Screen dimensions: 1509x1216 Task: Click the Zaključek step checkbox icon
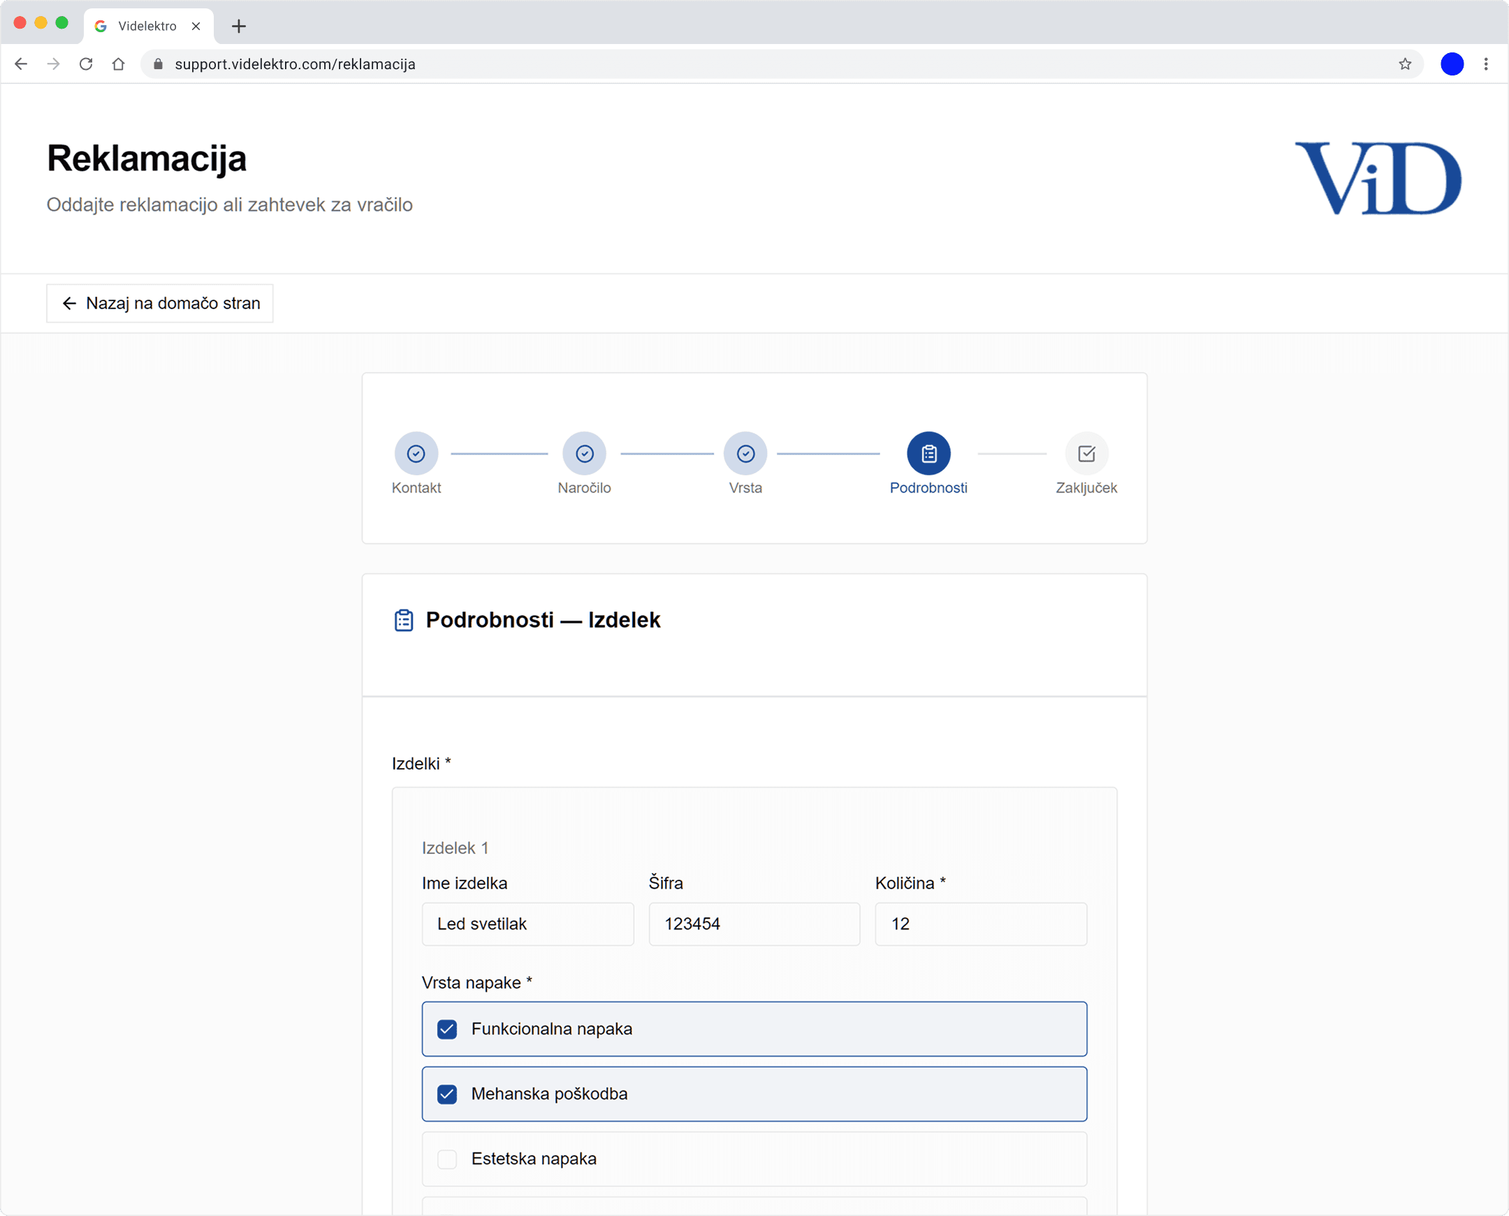1087,454
